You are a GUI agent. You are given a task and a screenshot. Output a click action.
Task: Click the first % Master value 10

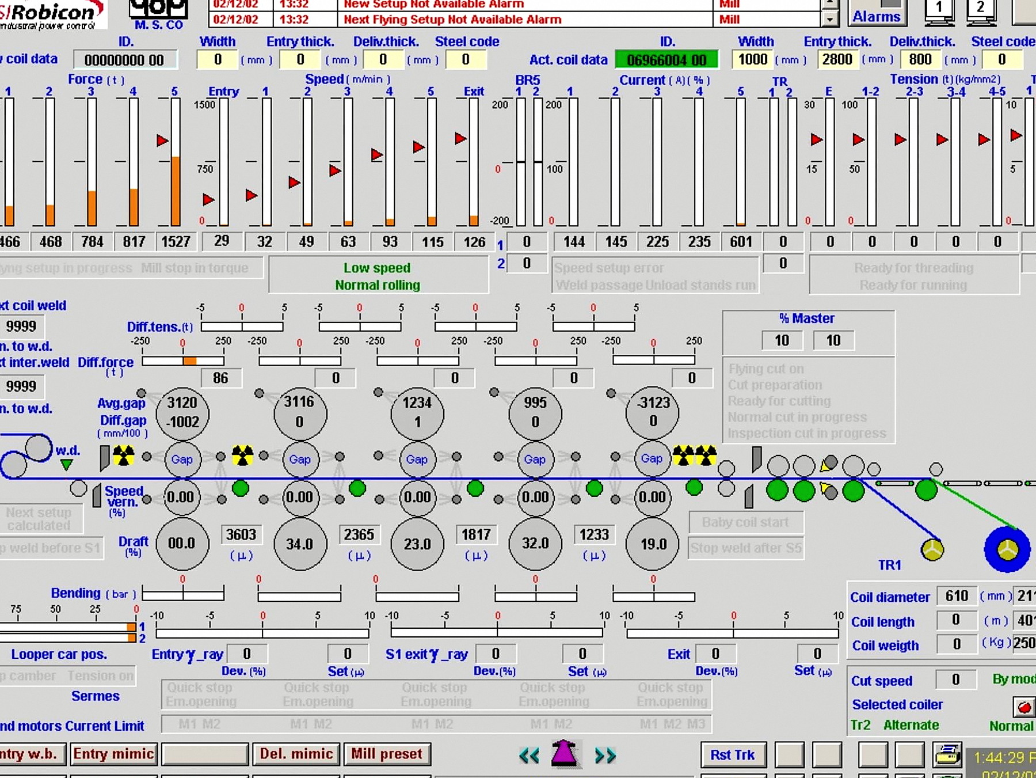click(x=782, y=341)
